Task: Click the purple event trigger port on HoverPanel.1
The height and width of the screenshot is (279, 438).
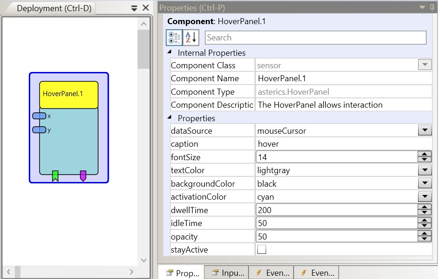Action: point(83,175)
